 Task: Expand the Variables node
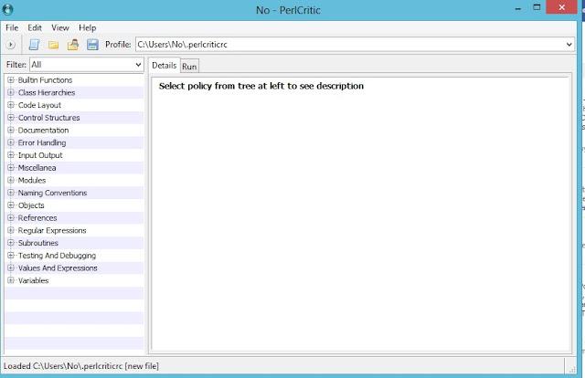(11, 280)
